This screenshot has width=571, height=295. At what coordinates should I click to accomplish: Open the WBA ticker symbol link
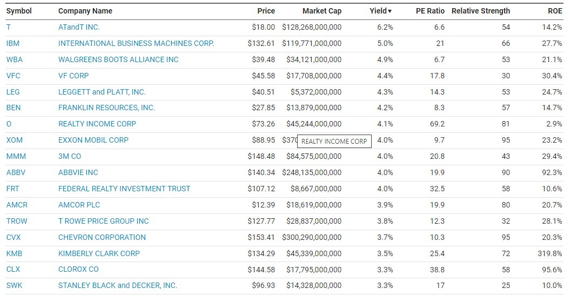click(x=15, y=59)
